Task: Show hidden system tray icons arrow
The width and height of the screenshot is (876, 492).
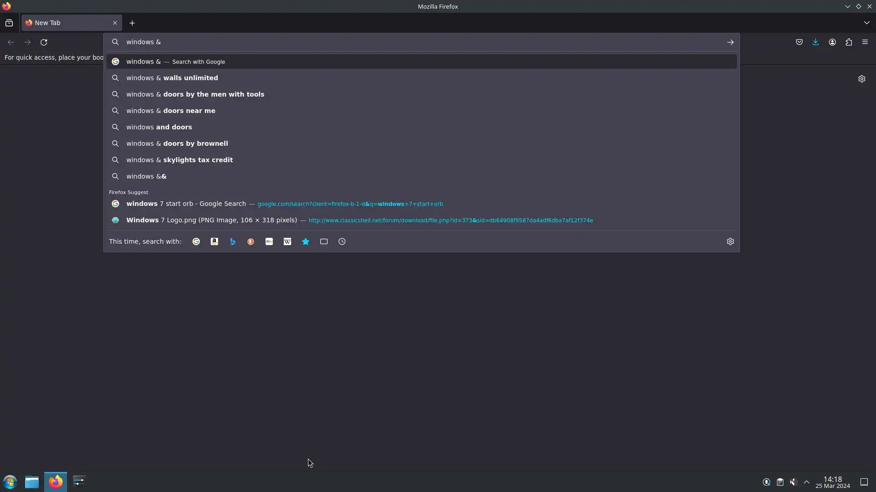Action: pos(806,482)
